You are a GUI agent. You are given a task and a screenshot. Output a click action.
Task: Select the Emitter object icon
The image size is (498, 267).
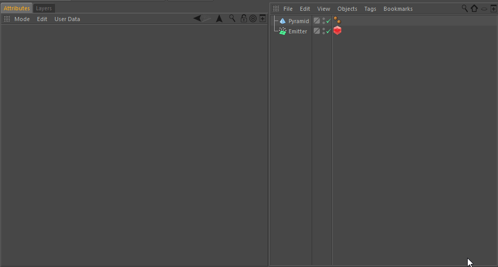[x=282, y=31]
